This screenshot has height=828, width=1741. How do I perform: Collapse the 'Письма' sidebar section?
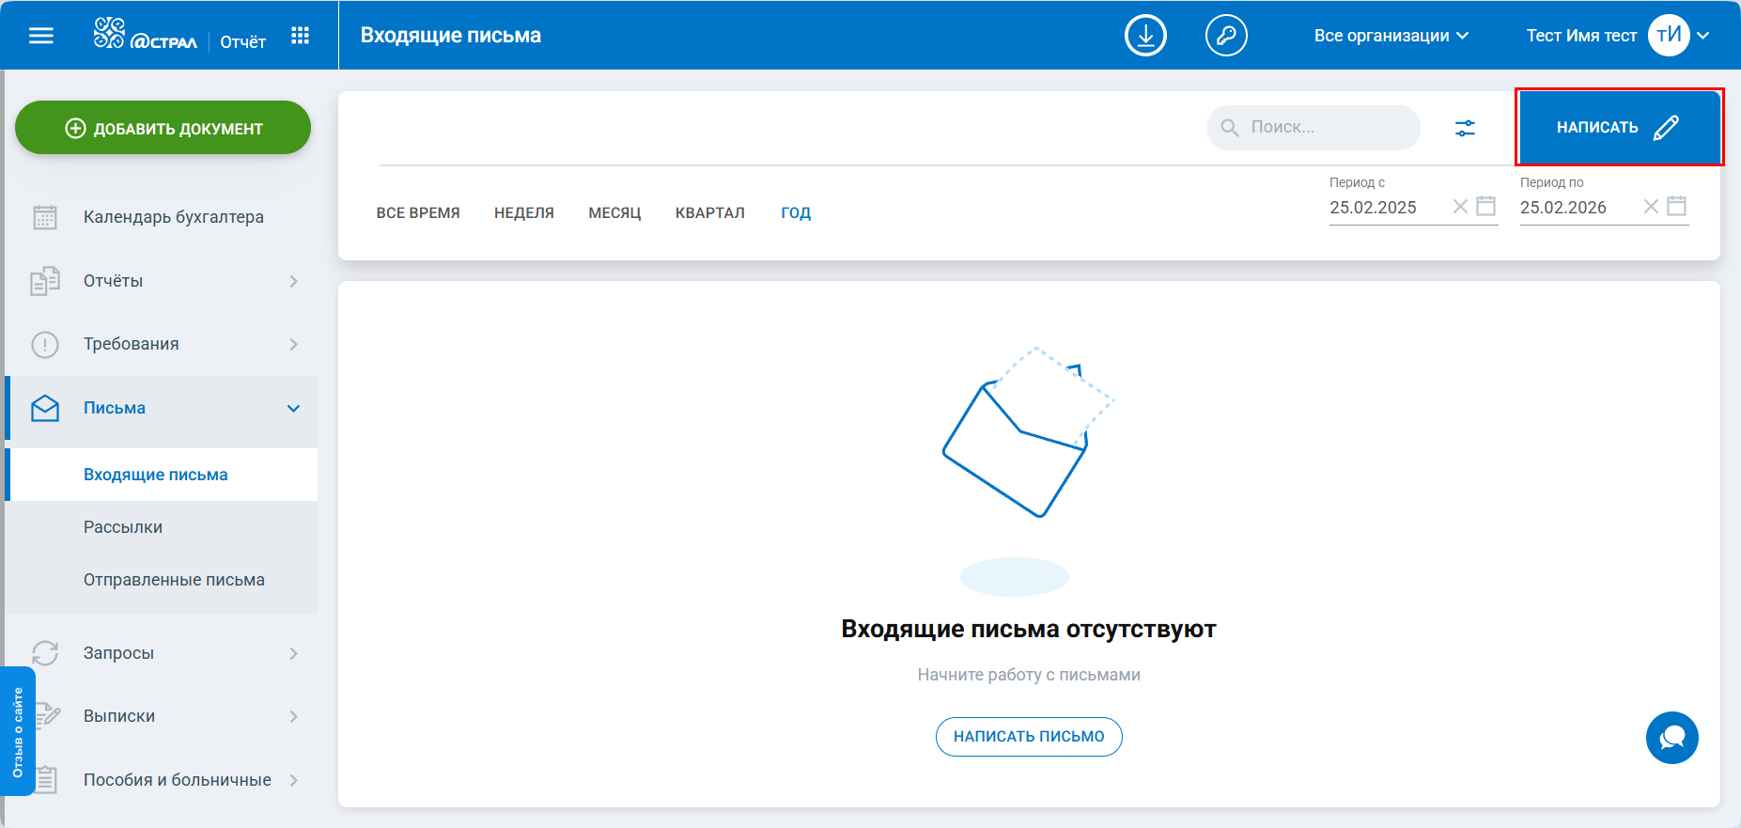pyautogui.click(x=293, y=408)
